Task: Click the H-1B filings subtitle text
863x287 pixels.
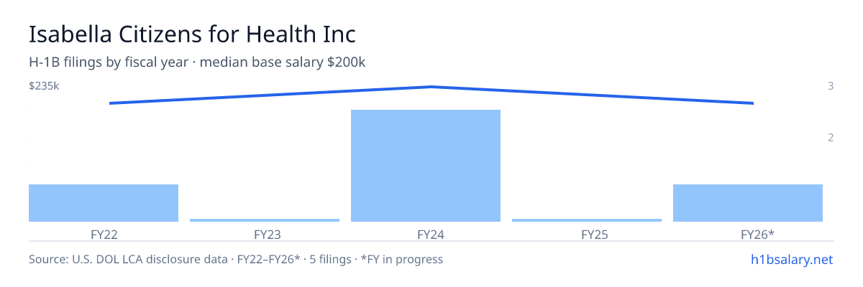Action: [x=197, y=62]
